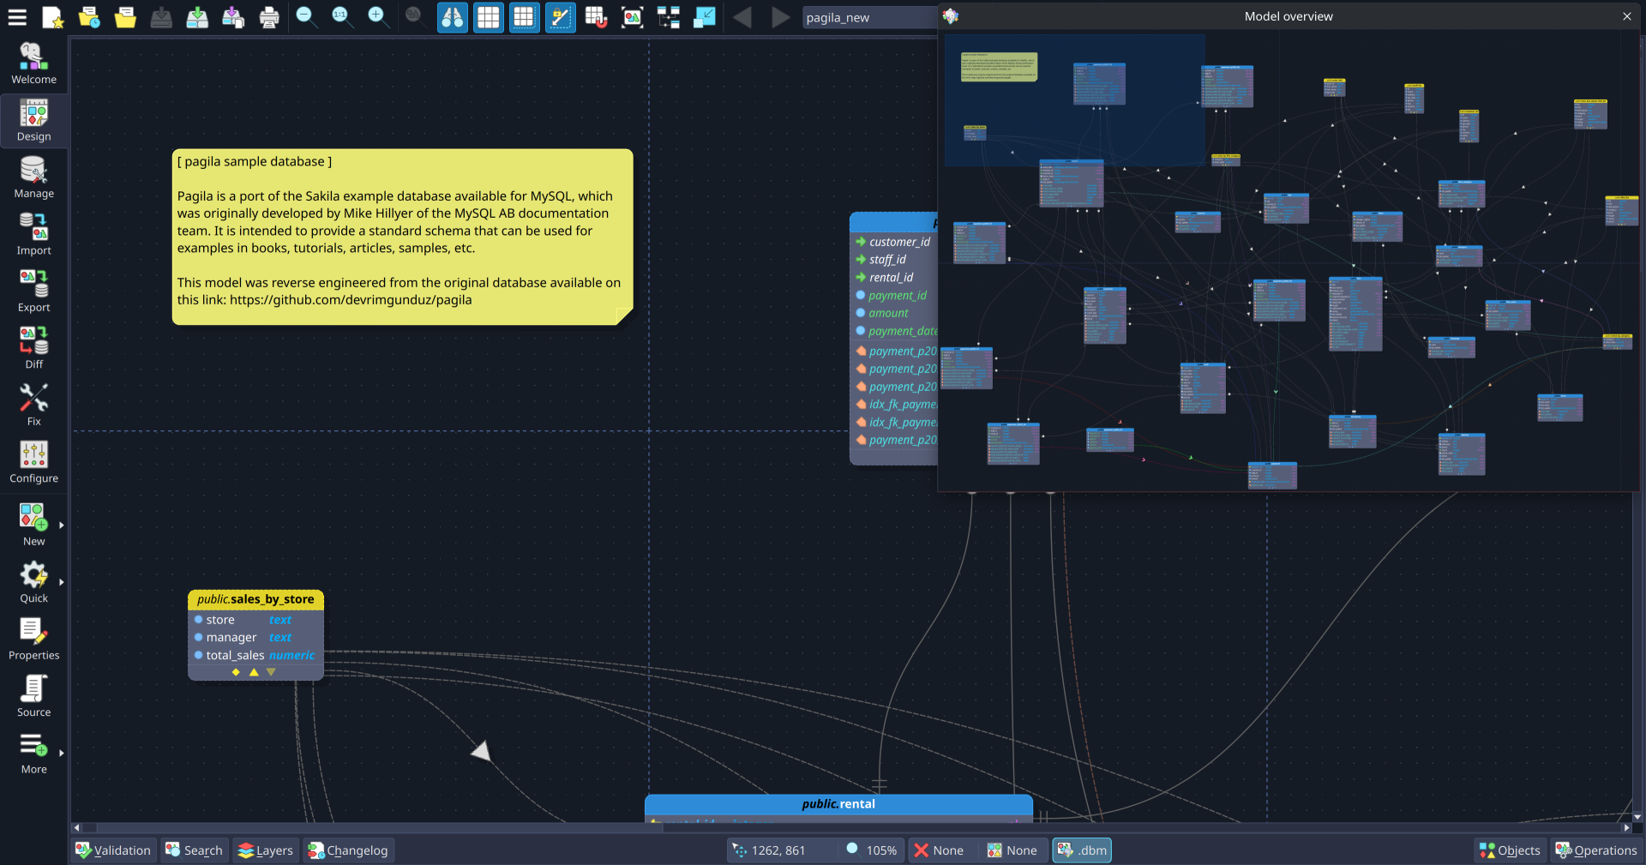Click the 105% zoom indicator
Image resolution: width=1646 pixels, height=865 pixels.
(874, 850)
